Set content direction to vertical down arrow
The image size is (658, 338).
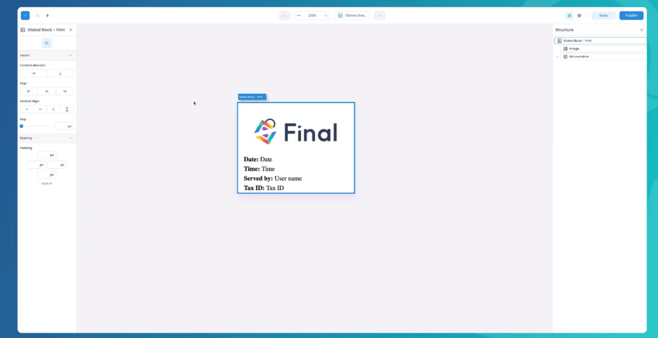tap(60, 73)
